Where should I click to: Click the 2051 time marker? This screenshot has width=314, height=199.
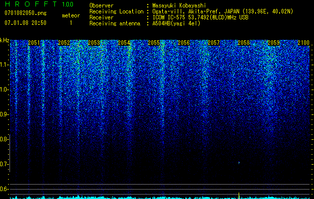tap(34, 42)
